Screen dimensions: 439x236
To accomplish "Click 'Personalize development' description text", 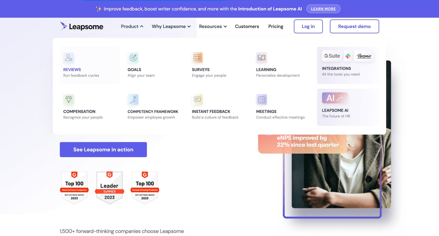I will 278,75.
